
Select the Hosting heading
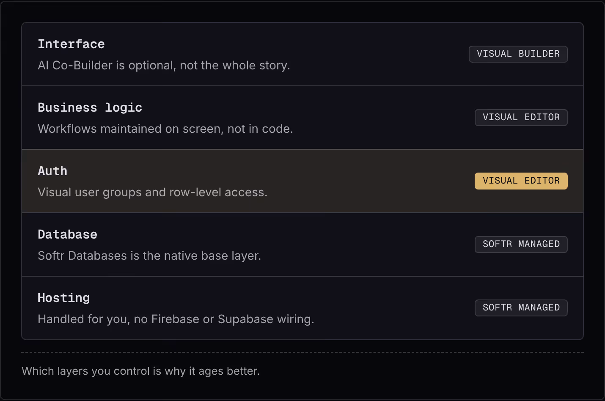pyautogui.click(x=64, y=298)
